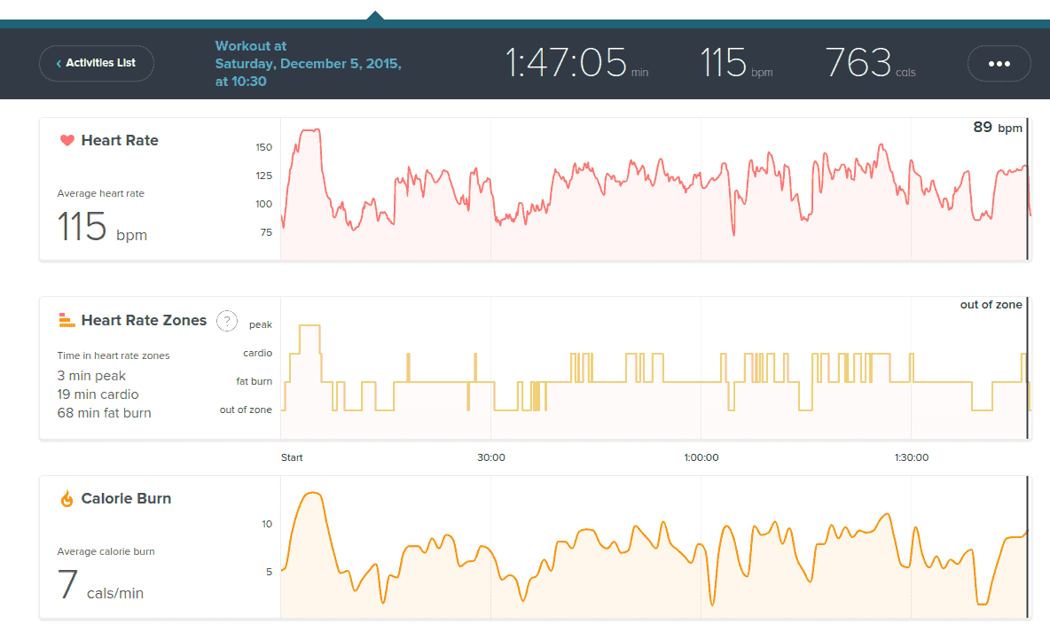Click the red heart icon

point(67,140)
